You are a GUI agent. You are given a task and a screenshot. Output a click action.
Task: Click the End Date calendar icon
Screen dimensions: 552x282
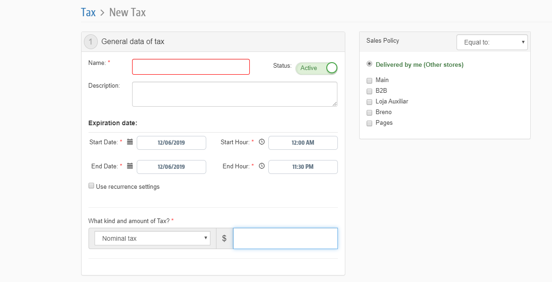coord(130,166)
